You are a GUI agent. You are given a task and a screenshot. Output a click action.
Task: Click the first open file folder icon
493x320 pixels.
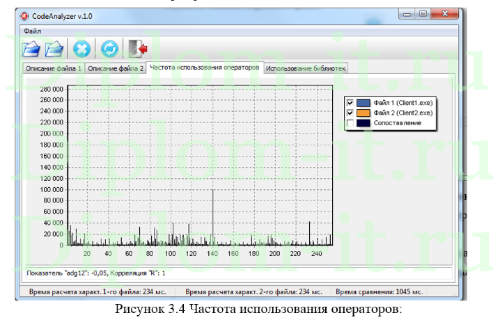point(31,49)
